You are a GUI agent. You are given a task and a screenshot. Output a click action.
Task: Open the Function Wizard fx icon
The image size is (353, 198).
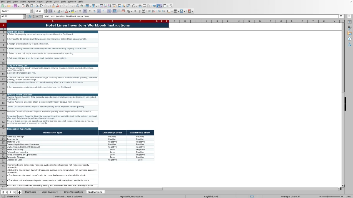tap(30, 16)
